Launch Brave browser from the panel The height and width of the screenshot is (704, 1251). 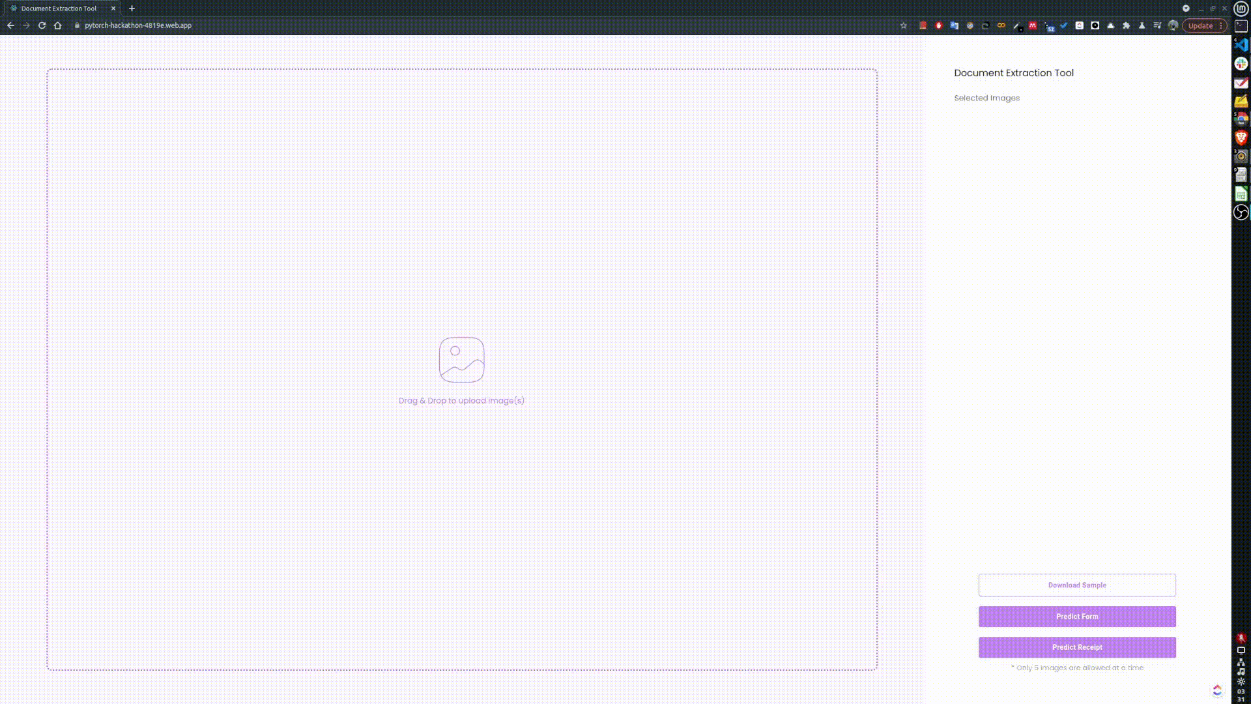[x=1241, y=138]
